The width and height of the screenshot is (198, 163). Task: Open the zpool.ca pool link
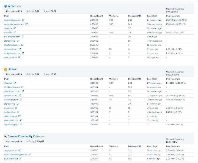pyautogui.click(x=8, y=28)
